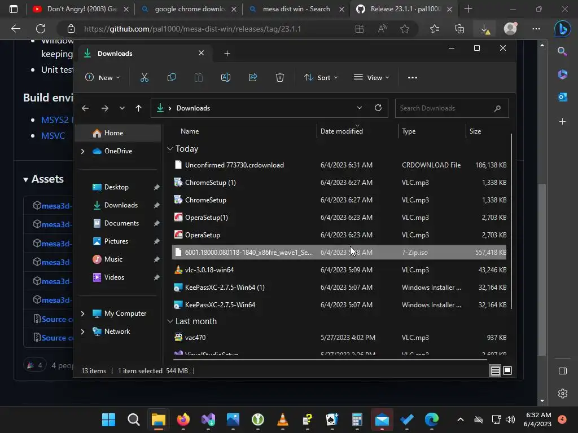Screen dimensions: 578x433
Task: Click the MSYS2 link on GitHub page
Action: coord(55,120)
